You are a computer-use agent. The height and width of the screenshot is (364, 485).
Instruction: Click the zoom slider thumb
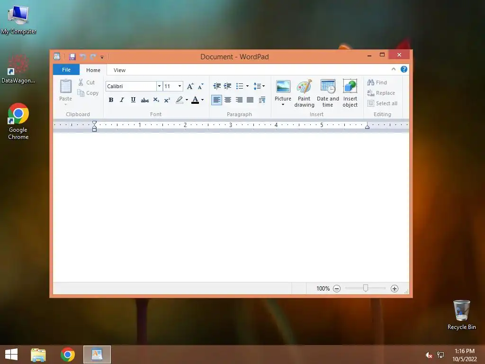click(366, 288)
